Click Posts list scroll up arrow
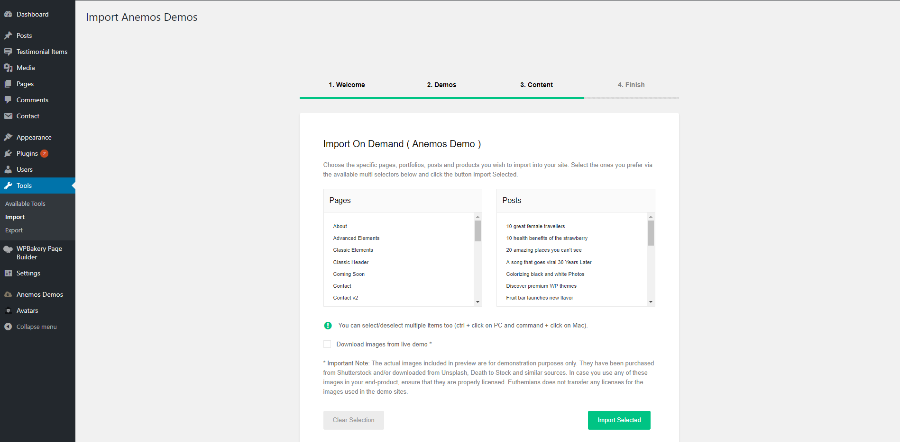 (651, 217)
